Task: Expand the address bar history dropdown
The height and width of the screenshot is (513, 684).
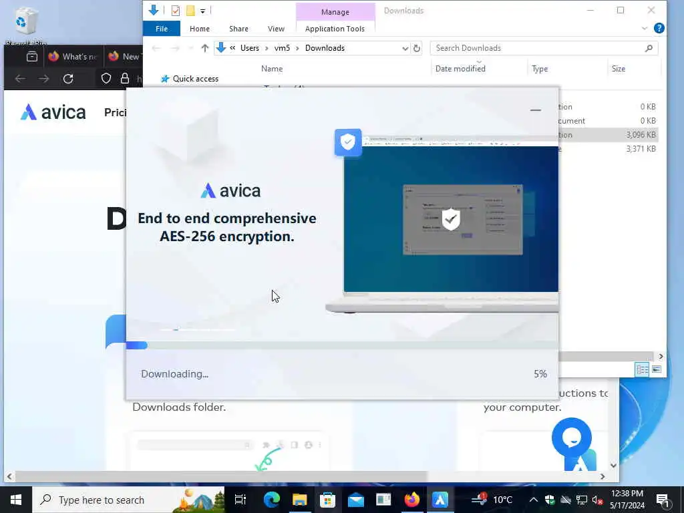Action: 405,48
